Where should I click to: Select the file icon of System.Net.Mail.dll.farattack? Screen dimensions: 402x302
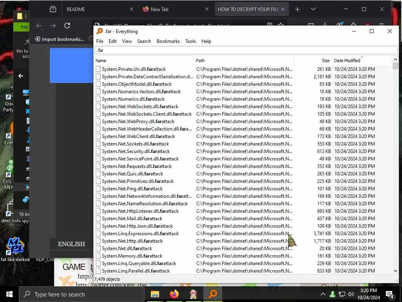98,219
